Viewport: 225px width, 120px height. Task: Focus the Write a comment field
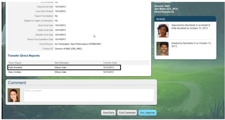(x=89, y=95)
